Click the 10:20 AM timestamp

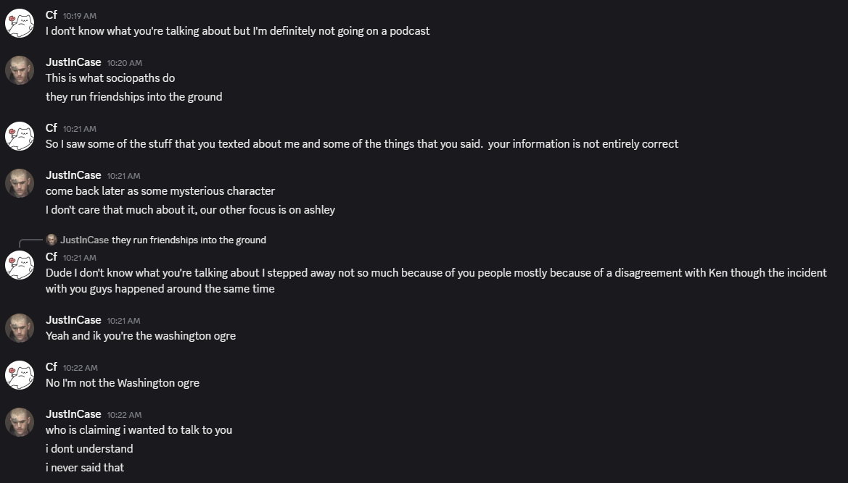124,63
